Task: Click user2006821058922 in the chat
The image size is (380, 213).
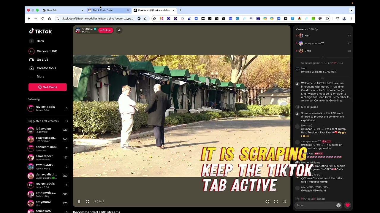Action: 315,187
